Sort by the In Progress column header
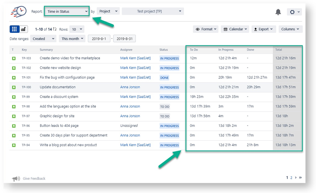This screenshot has height=193, width=316. (x=226, y=50)
